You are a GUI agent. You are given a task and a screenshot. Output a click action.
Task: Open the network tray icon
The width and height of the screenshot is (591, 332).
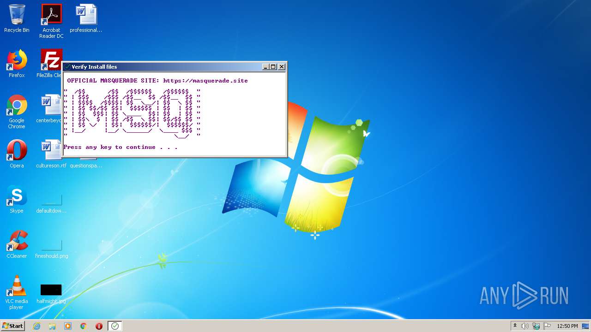click(x=536, y=326)
